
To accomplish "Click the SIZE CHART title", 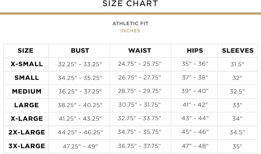I will click(x=130, y=4).
